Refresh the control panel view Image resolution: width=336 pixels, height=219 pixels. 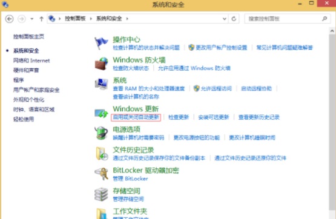(234, 19)
